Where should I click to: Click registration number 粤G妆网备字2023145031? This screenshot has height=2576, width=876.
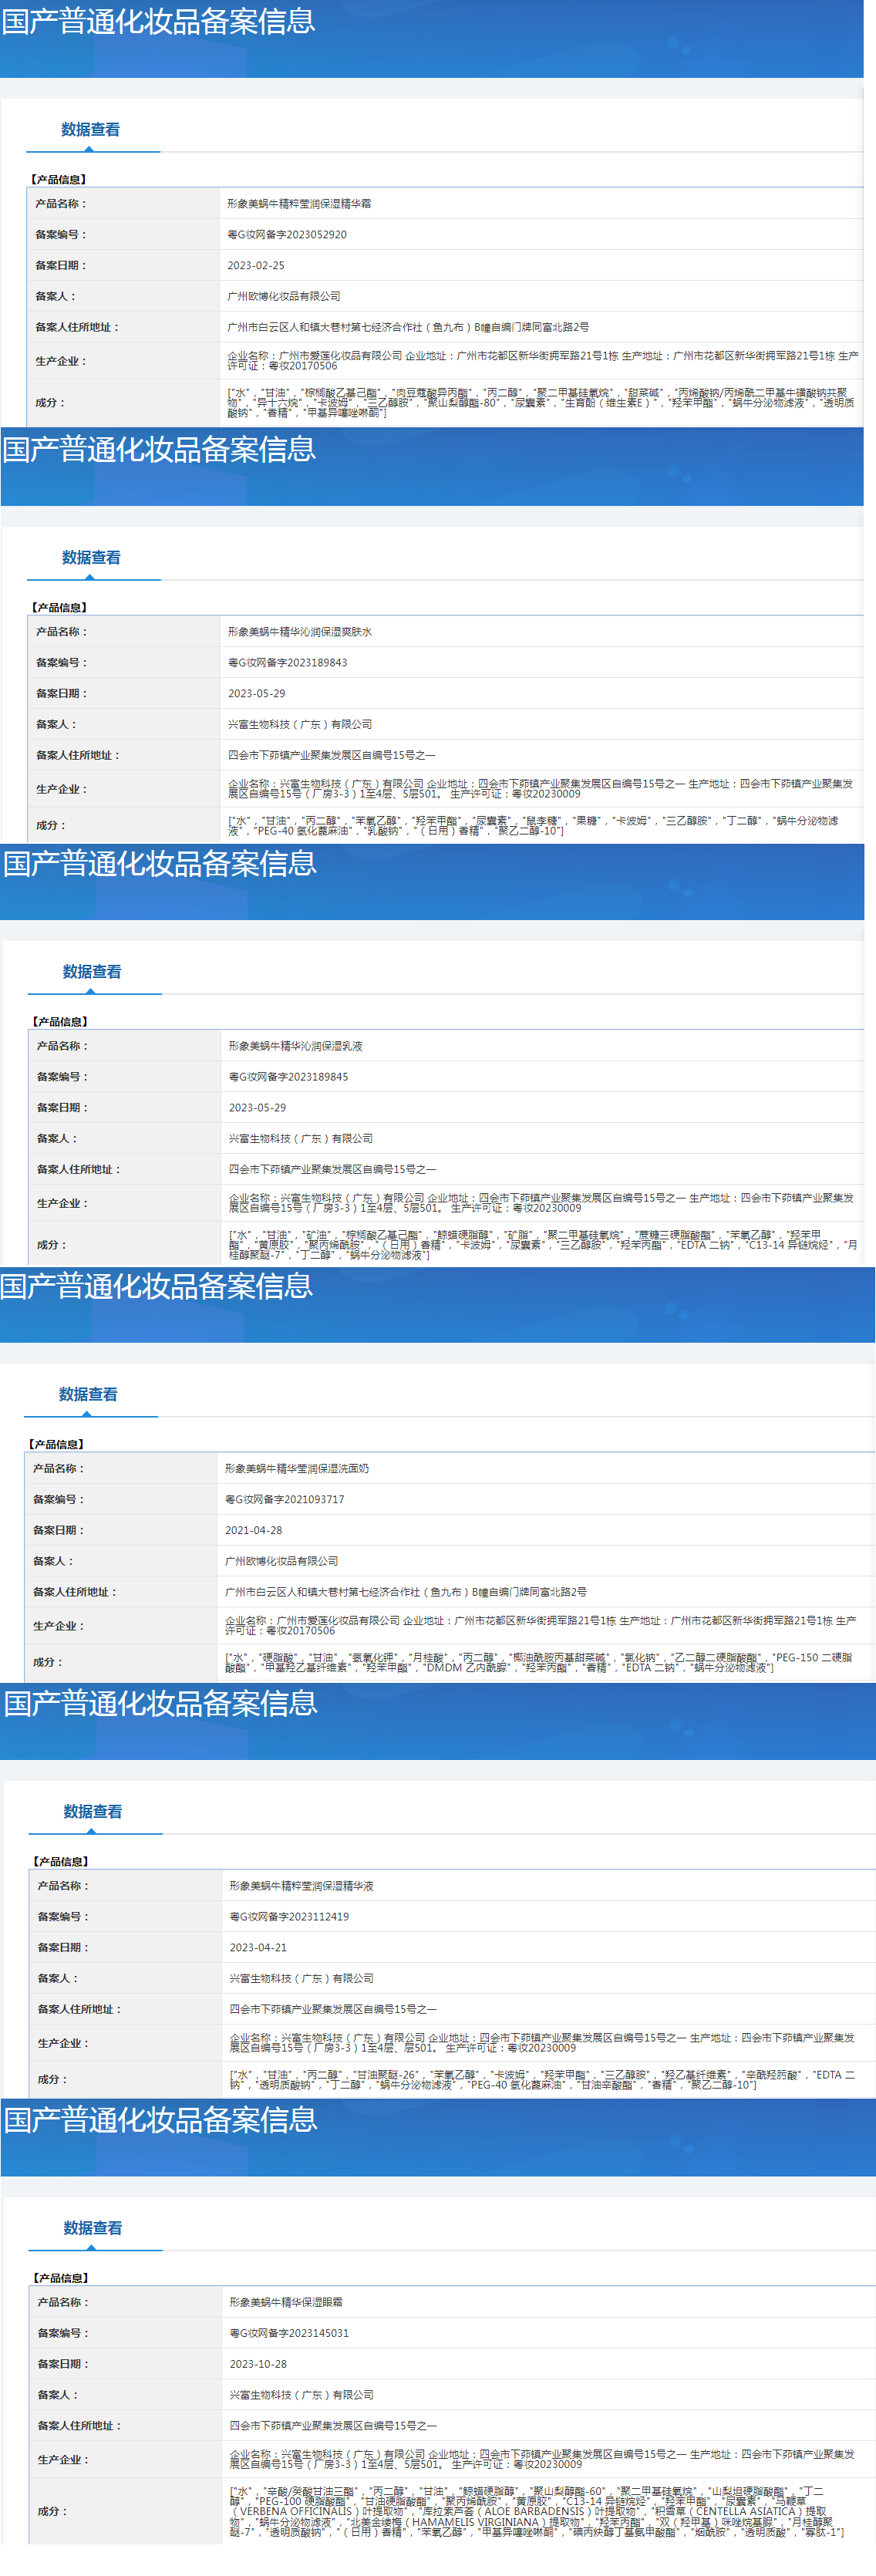tap(290, 2332)
